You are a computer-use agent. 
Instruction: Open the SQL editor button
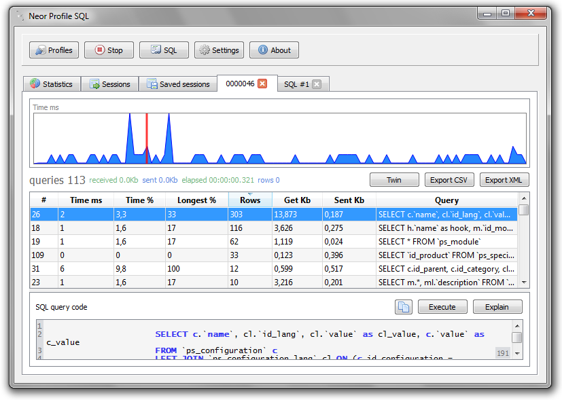(x=164, y=50)
